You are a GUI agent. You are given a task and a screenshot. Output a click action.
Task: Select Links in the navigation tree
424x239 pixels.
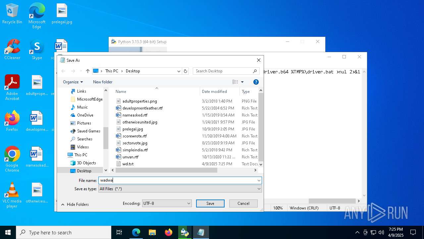pyautogui.click(x=81, y=91)
